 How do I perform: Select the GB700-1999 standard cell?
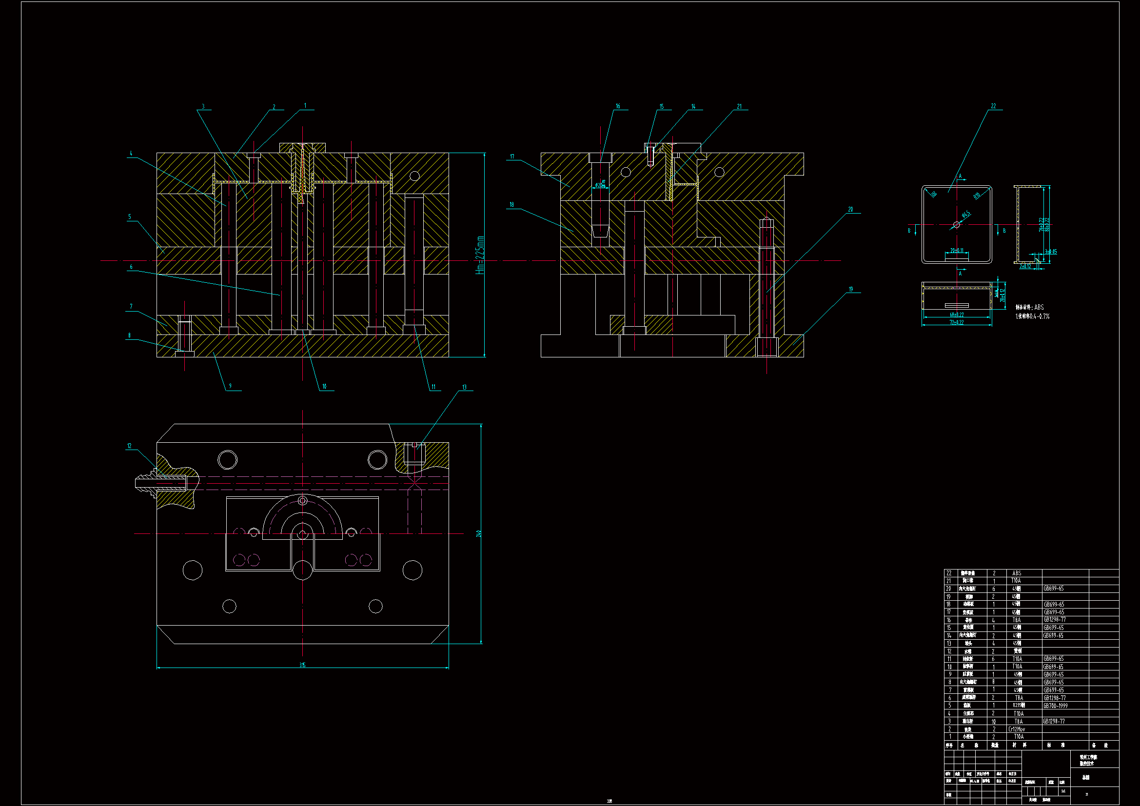coord(1055,706)
